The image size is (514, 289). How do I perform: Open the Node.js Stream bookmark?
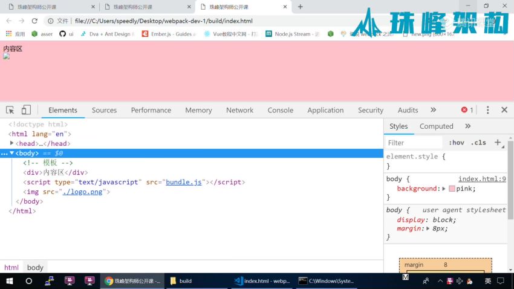(293, 34)
